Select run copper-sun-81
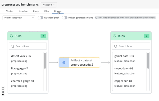 (123, 81)
